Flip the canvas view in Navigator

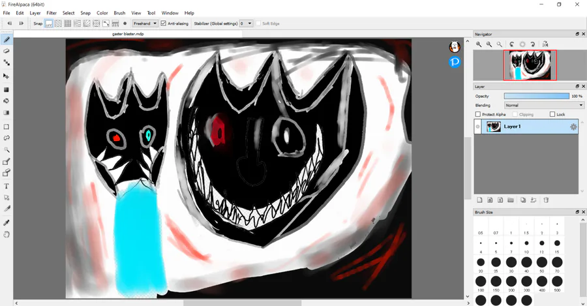click(x=545, y=44)
